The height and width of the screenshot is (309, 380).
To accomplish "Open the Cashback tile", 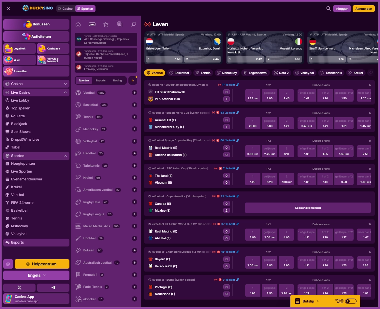I will click(x=53, y=49).
